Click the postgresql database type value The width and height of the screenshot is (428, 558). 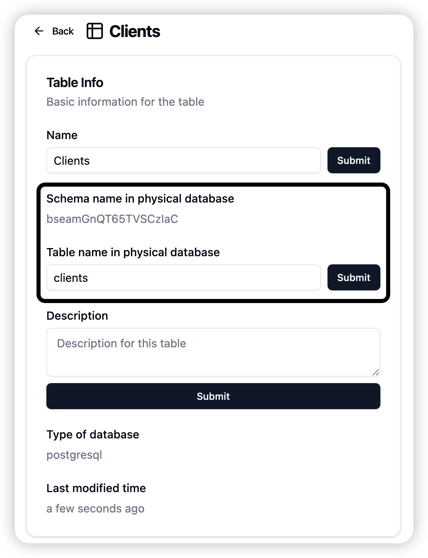74,455
